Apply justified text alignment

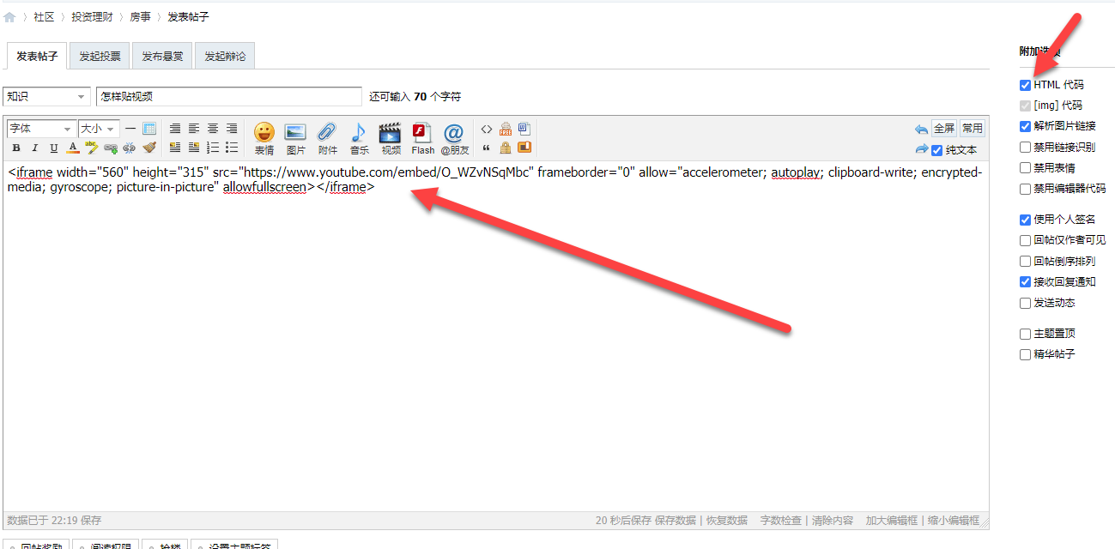coord(175,129)
